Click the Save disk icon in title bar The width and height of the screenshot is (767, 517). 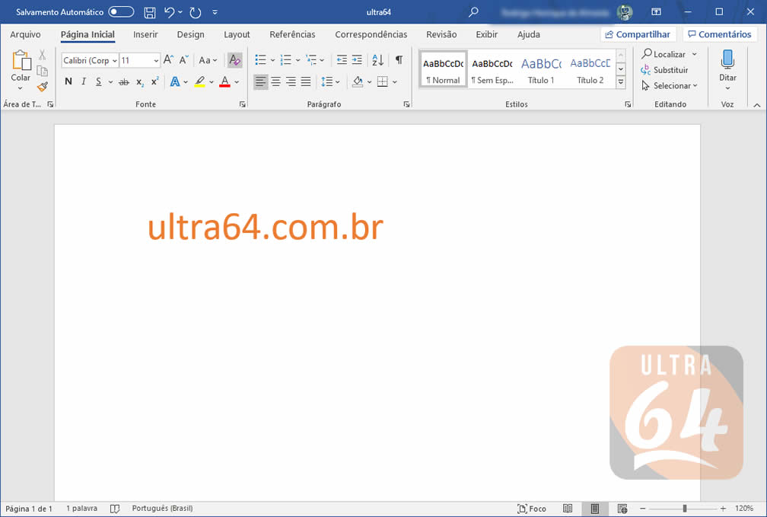pos(150,12)
